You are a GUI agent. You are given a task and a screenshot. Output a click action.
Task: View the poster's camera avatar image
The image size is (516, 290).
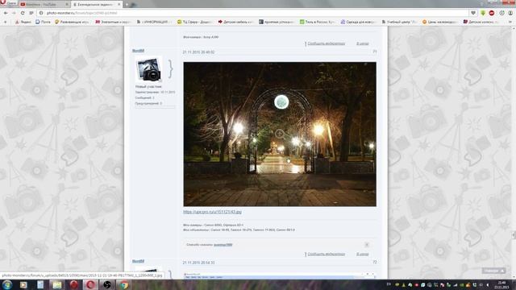148,69
